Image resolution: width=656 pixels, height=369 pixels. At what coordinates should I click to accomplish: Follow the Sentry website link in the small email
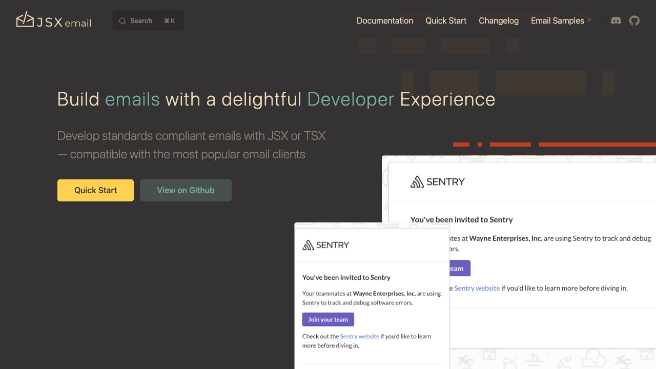359,336
